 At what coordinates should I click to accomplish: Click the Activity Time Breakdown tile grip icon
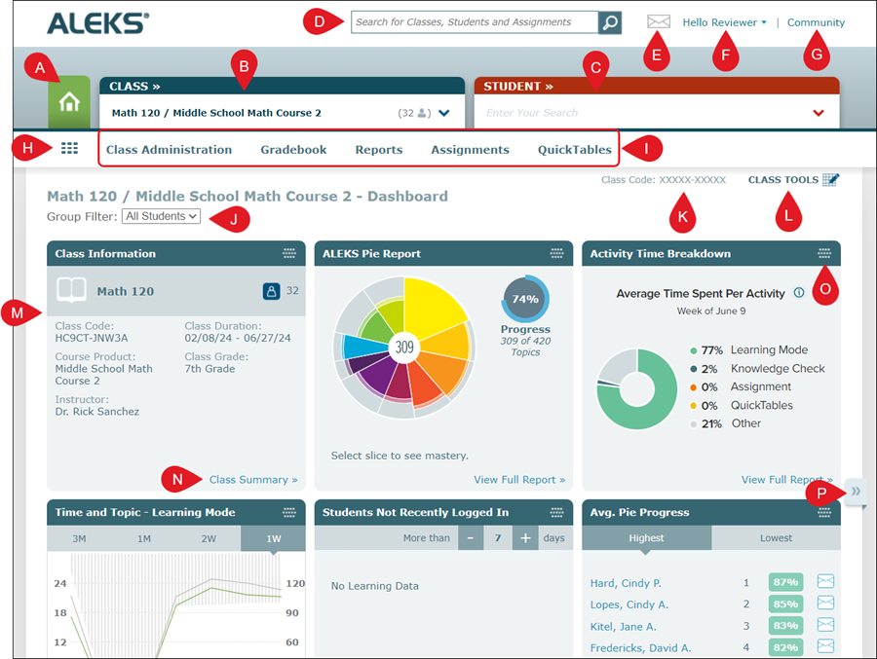(x=824, y=254)
